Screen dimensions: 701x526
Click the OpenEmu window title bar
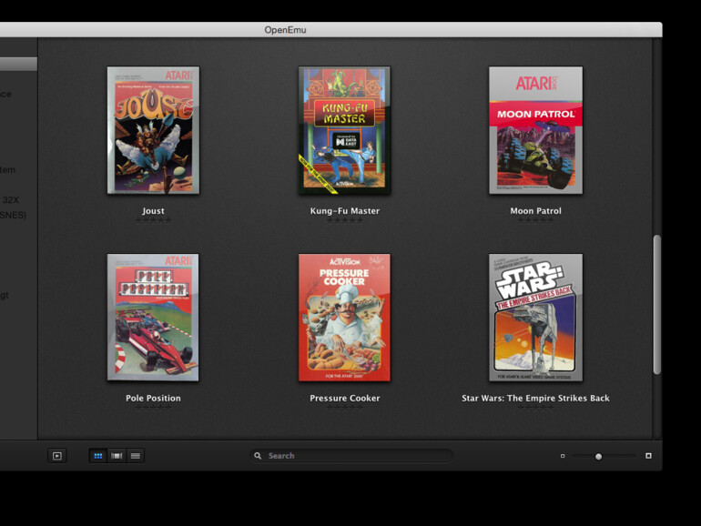[x=330, y=30]
